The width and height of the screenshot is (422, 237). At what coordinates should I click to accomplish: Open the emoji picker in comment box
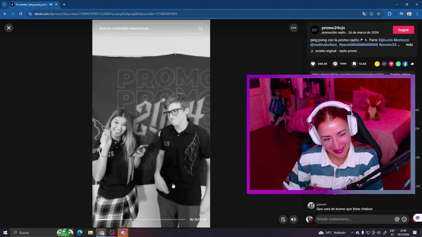[x=404, y=219]
